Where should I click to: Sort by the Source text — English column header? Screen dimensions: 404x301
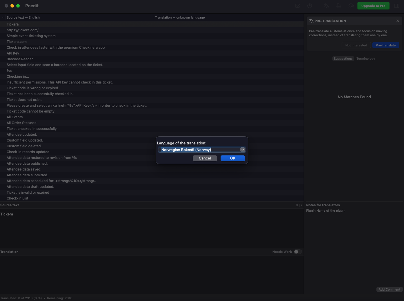(x=23, y=17)
